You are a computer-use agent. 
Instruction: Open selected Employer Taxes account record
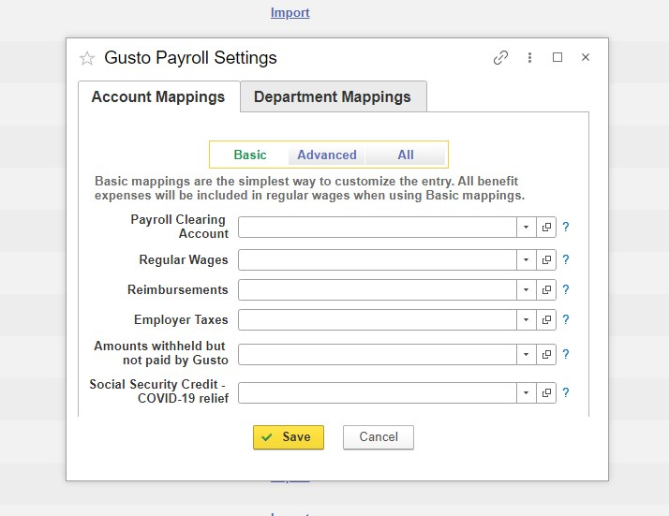point(546,319)
